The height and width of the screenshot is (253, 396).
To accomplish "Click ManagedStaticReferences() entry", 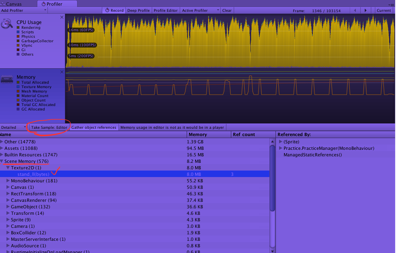I will tap(313, 155).
